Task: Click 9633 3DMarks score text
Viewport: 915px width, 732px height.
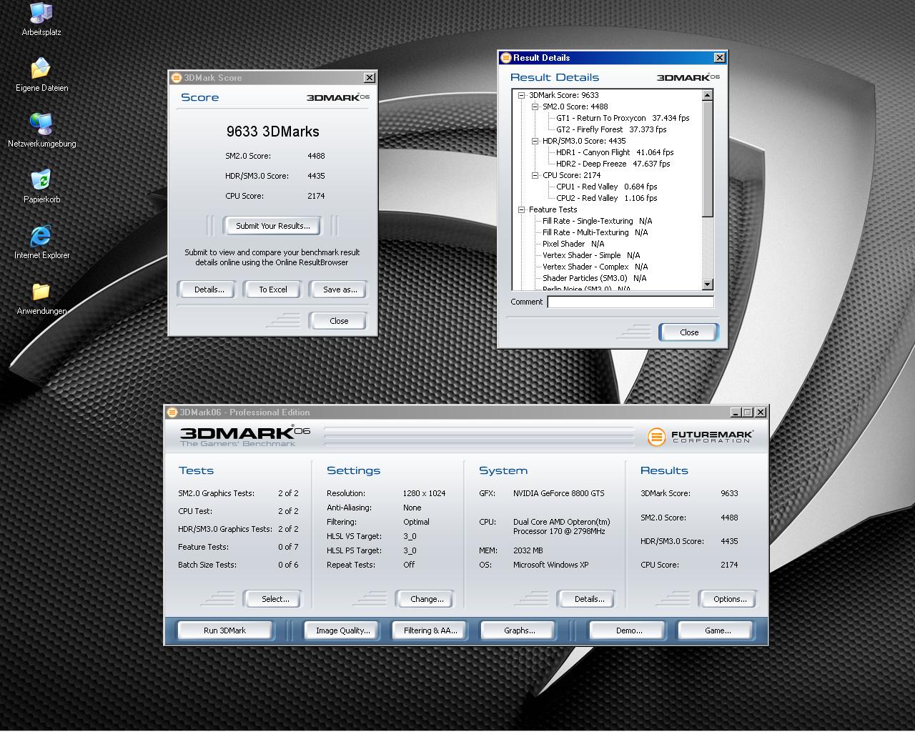Action: tap(272, 132)
